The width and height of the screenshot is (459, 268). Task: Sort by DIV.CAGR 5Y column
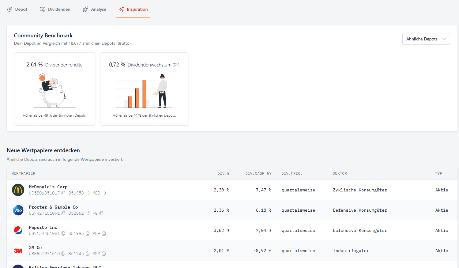[258, 173]
